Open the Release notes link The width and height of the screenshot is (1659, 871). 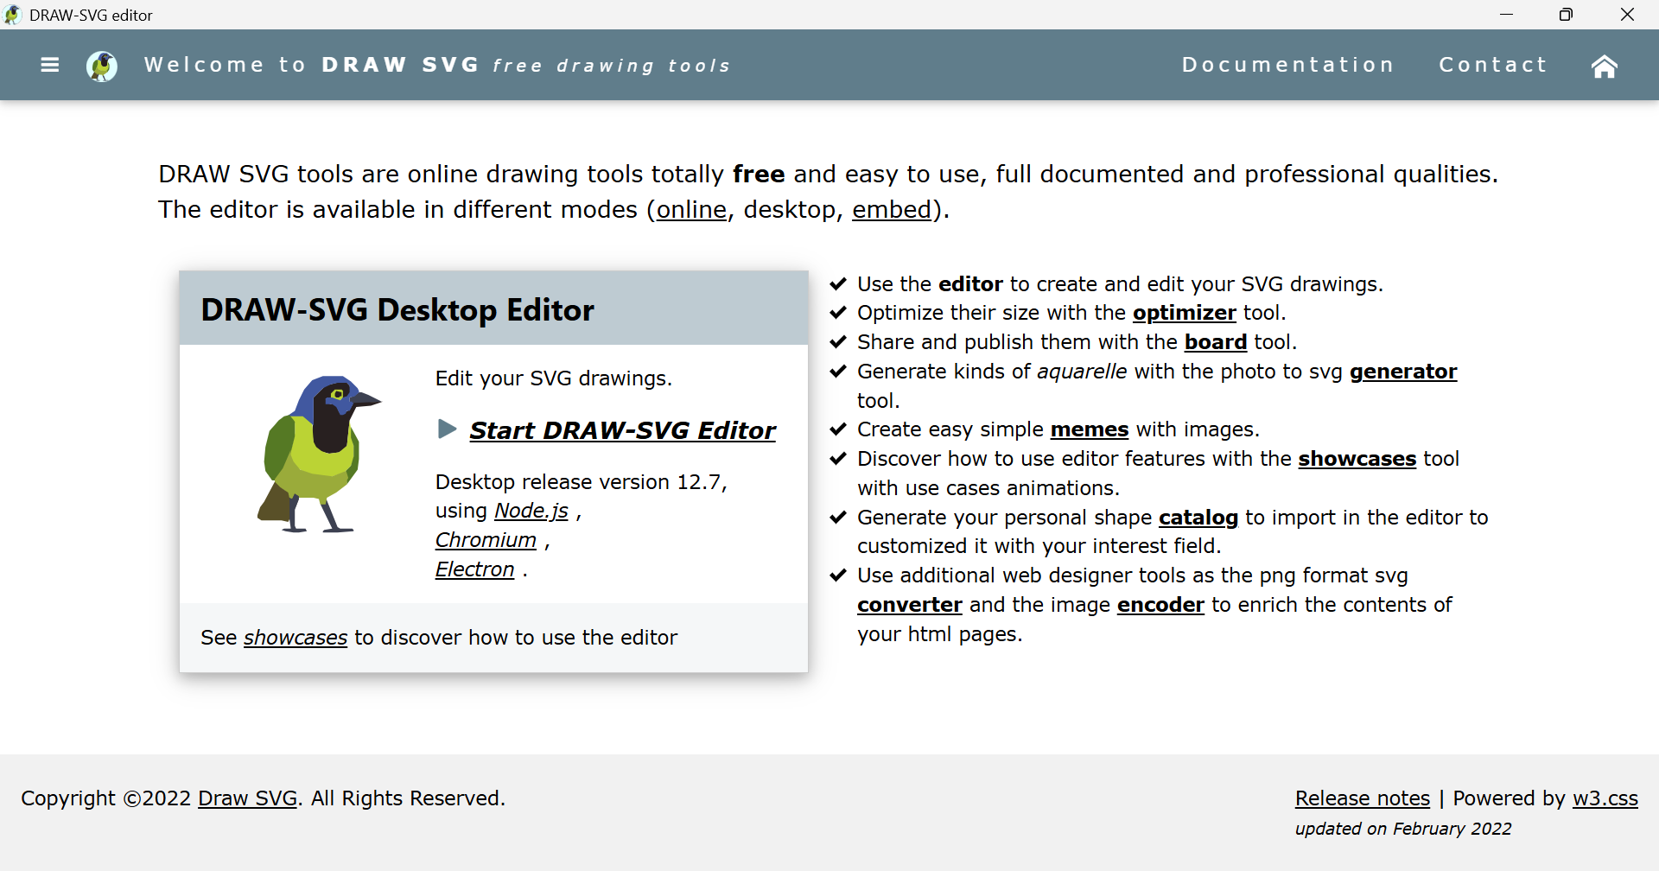(1362, 798)
